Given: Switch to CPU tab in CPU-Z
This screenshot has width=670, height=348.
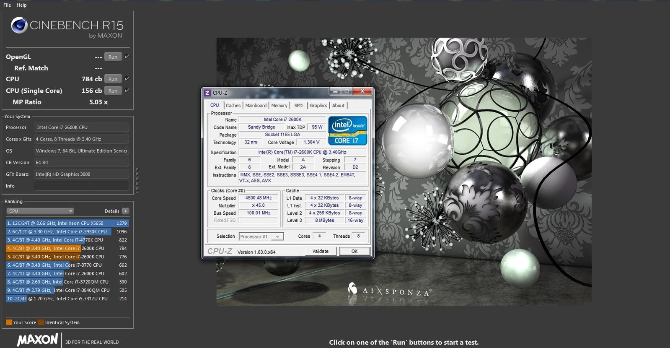Looking at the screenshot, I should pyautogui.click(x=215, y=105).
